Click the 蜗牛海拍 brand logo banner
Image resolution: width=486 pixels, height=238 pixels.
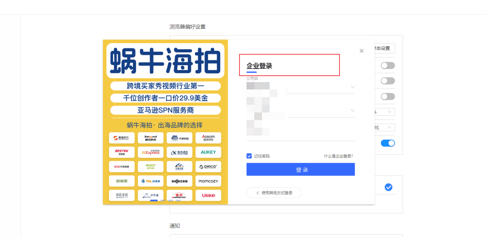[x=166, y=61]
